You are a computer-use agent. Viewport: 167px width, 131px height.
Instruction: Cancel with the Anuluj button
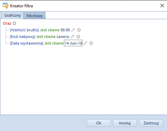tap(125, 123)
